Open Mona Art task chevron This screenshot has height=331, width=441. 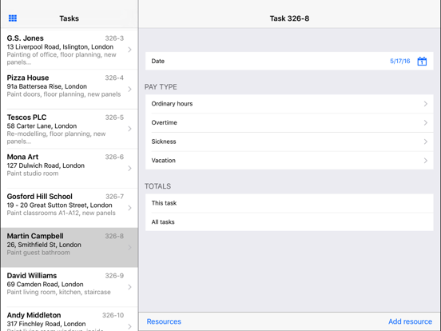(x=129, y=169)
